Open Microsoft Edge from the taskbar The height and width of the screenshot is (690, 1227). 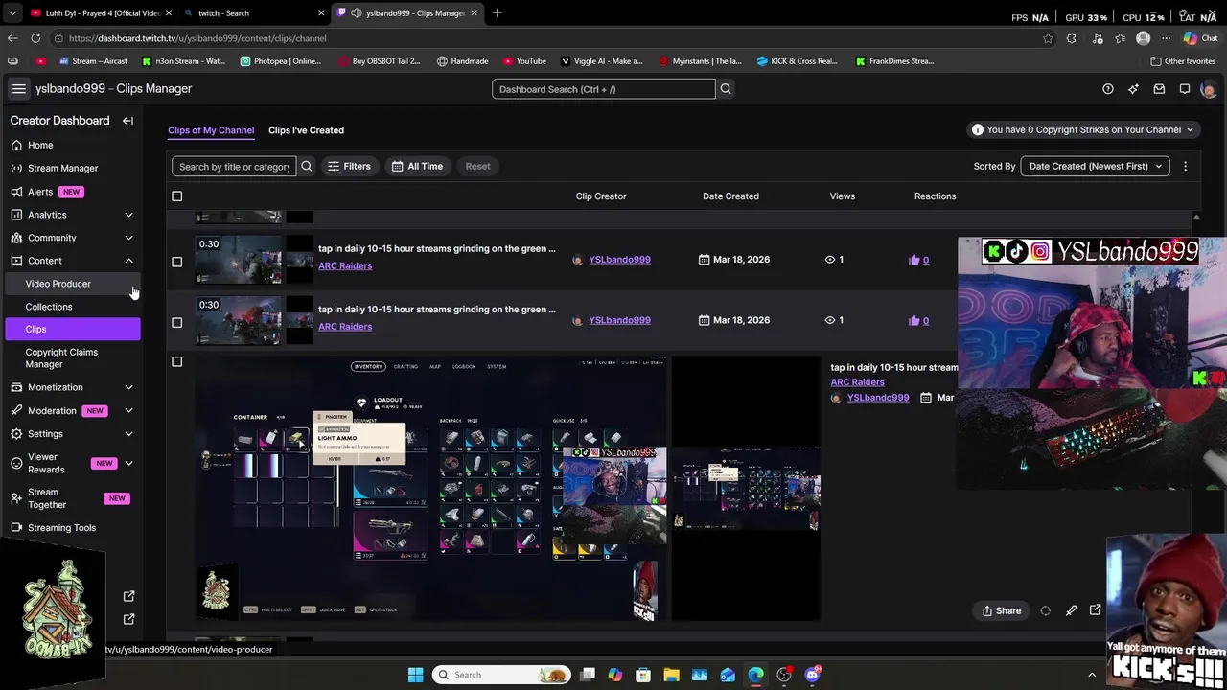tap(755, 675)
